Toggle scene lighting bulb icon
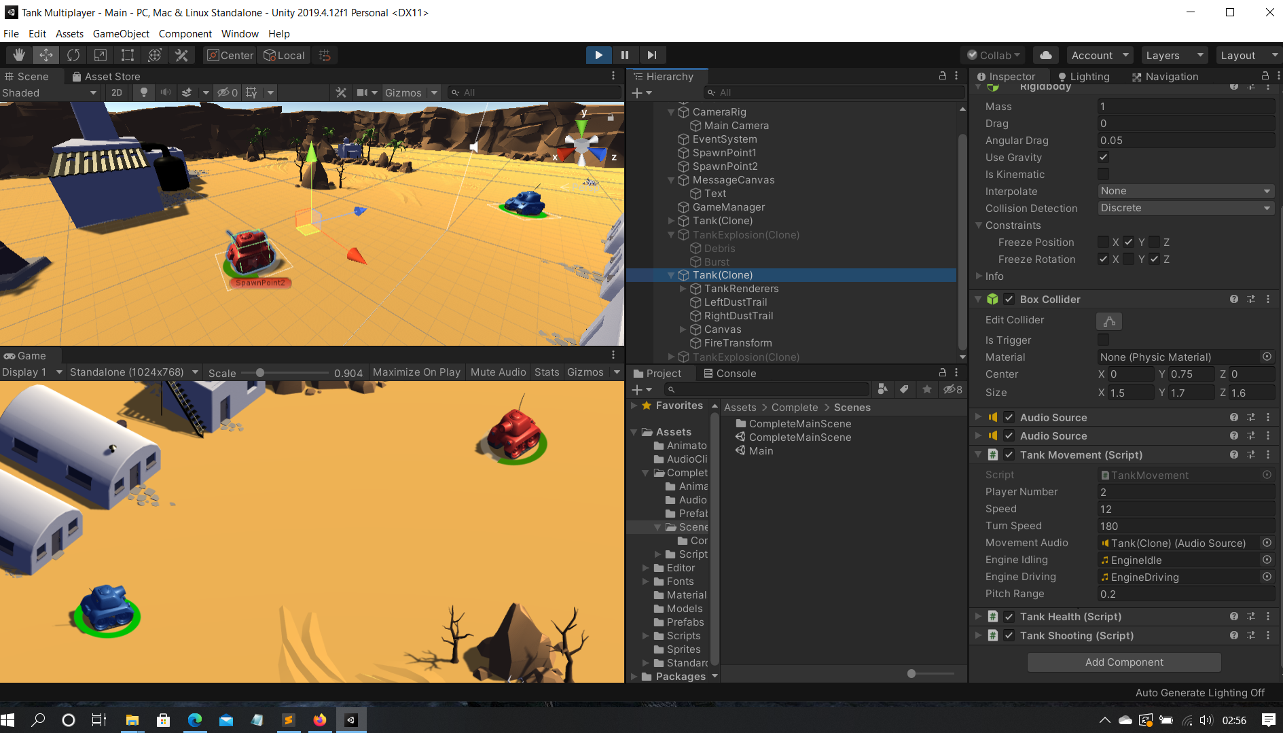The height and width of the screenshot is (733, 1283). (144, 92)
